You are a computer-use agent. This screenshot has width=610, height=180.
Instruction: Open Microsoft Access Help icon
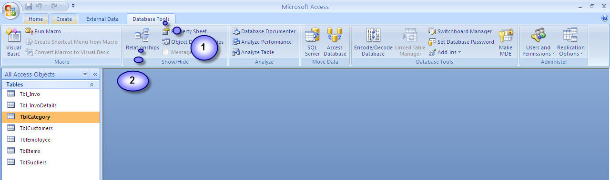pos(605,19)
